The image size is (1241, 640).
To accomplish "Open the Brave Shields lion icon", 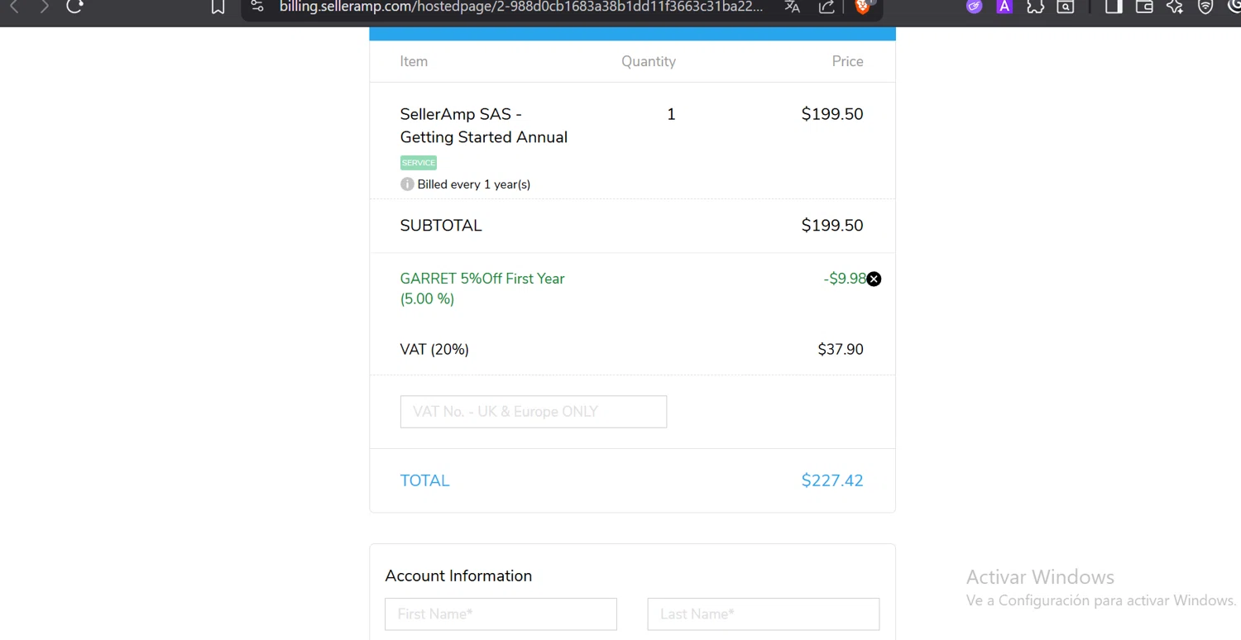I will coord(863,7).
